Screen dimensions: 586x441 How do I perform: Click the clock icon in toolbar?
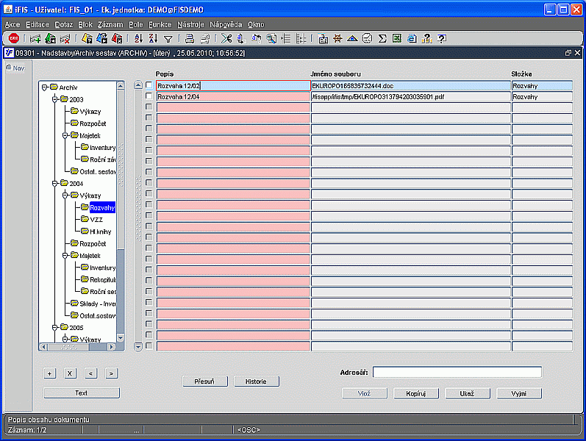[367, 38]
